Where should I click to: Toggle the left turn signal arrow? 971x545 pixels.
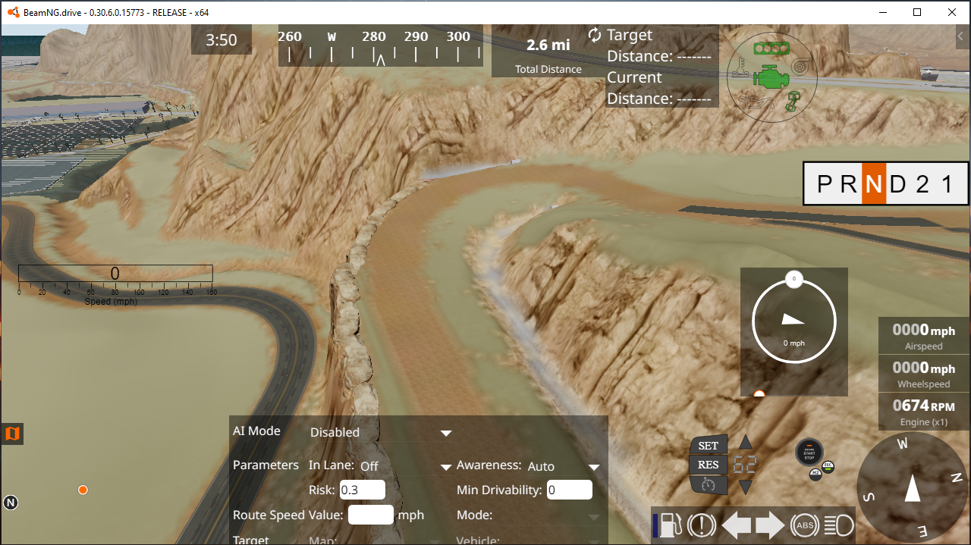click(x=735, y=525)
